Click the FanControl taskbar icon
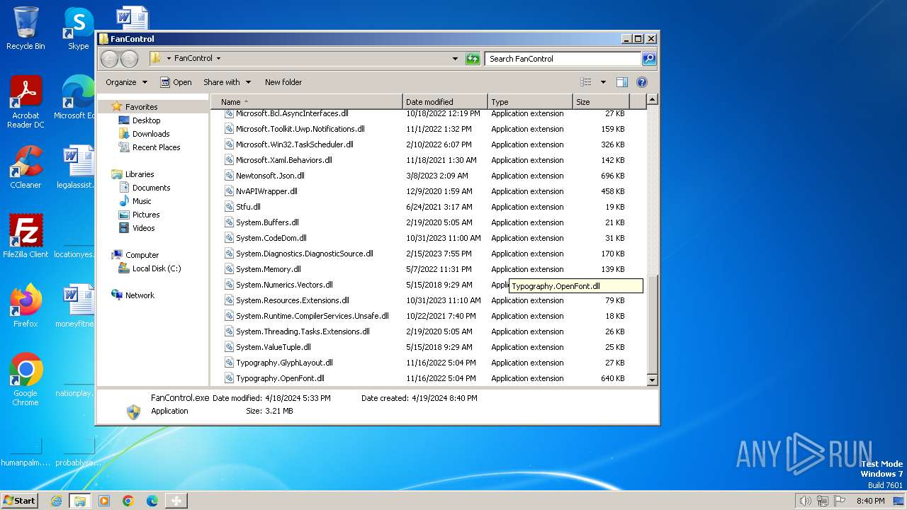907x510 pixels. point(176,501)
